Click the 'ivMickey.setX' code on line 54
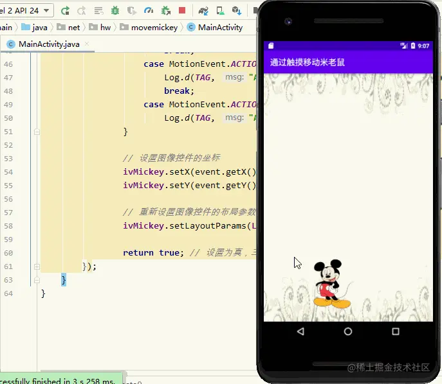 tap(156, 171)
